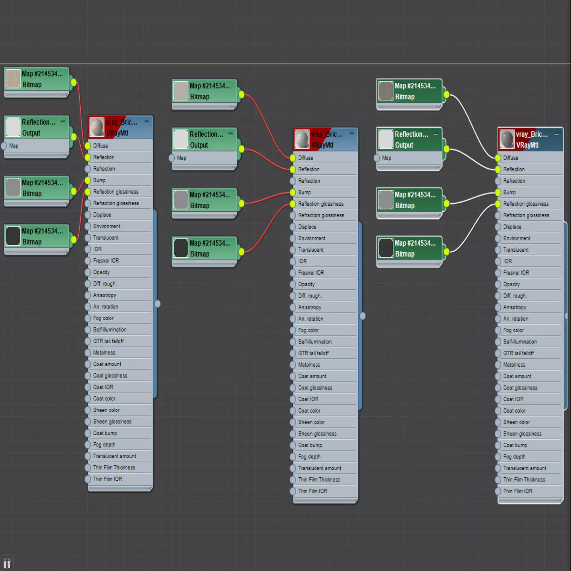Click the yellow output socket of the middle Reflection Output
The image size is (571, 571).
(241, 149)
